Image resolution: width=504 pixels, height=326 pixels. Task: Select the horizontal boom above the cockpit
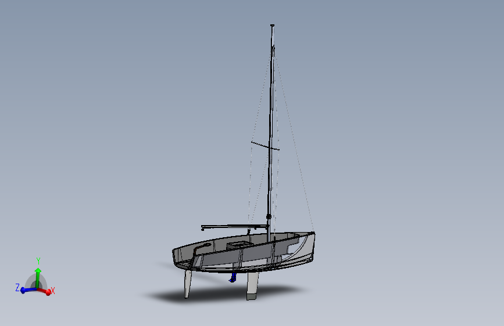(235, 227)
